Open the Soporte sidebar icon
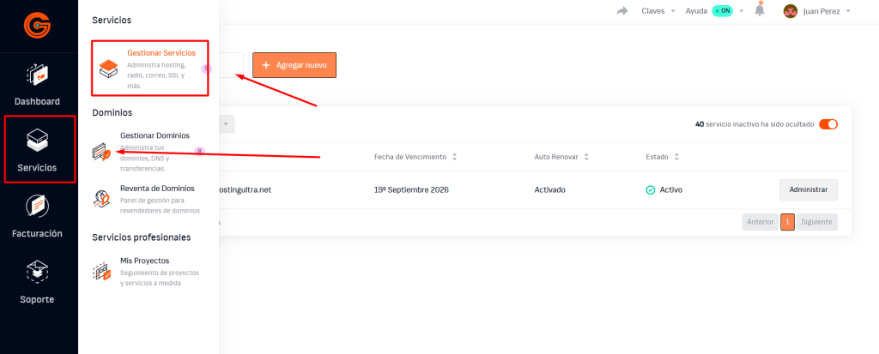 click(38, 273)
